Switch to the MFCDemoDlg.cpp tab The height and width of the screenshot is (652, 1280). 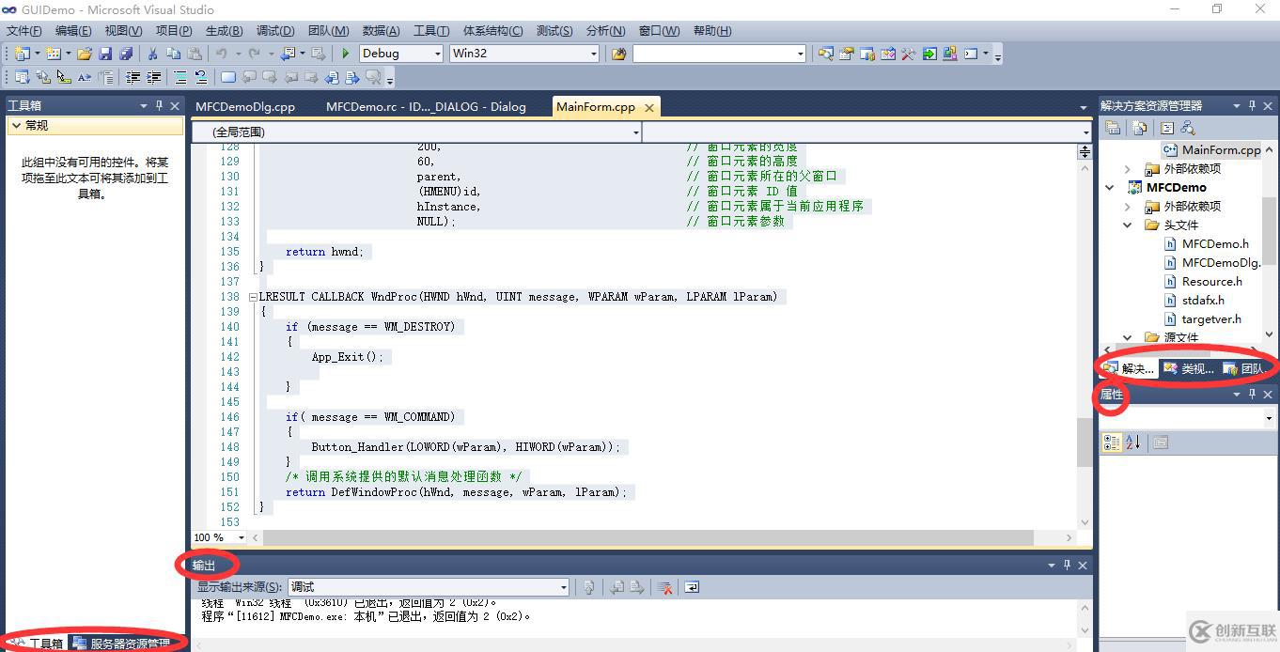point(246,106)
